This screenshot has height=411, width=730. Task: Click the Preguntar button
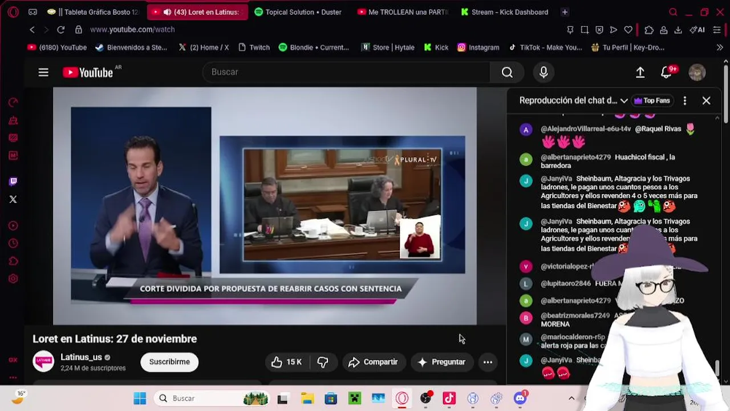tap(441, 362)
